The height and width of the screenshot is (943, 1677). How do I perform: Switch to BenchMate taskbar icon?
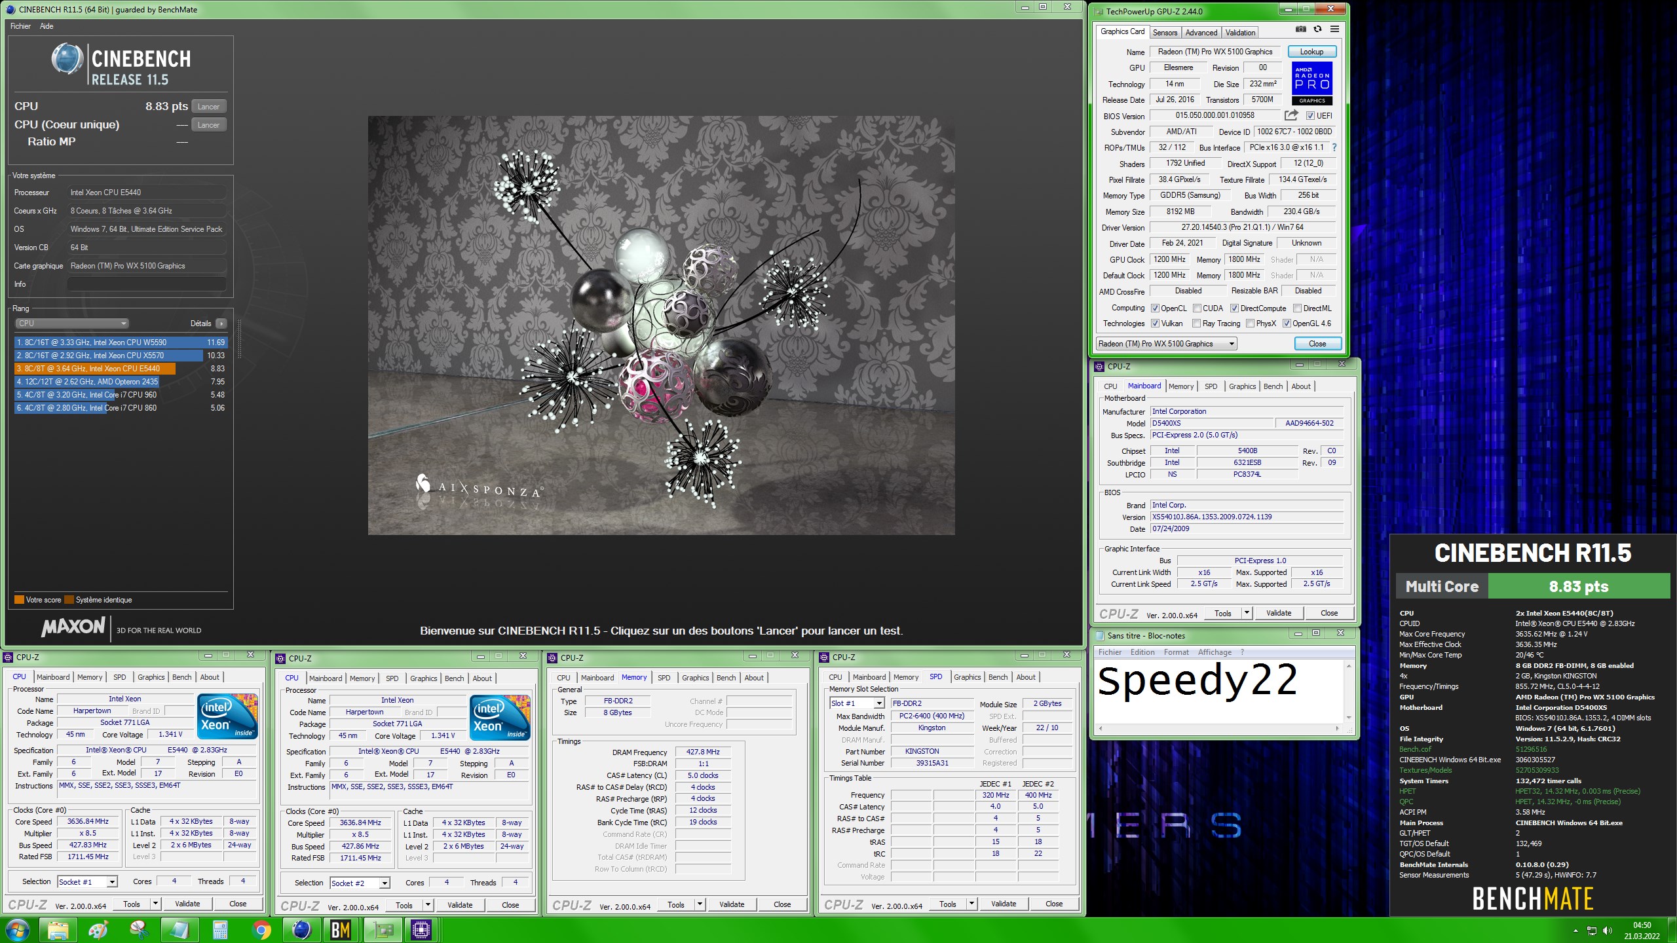pyautogui.click(x=341, y=930)
